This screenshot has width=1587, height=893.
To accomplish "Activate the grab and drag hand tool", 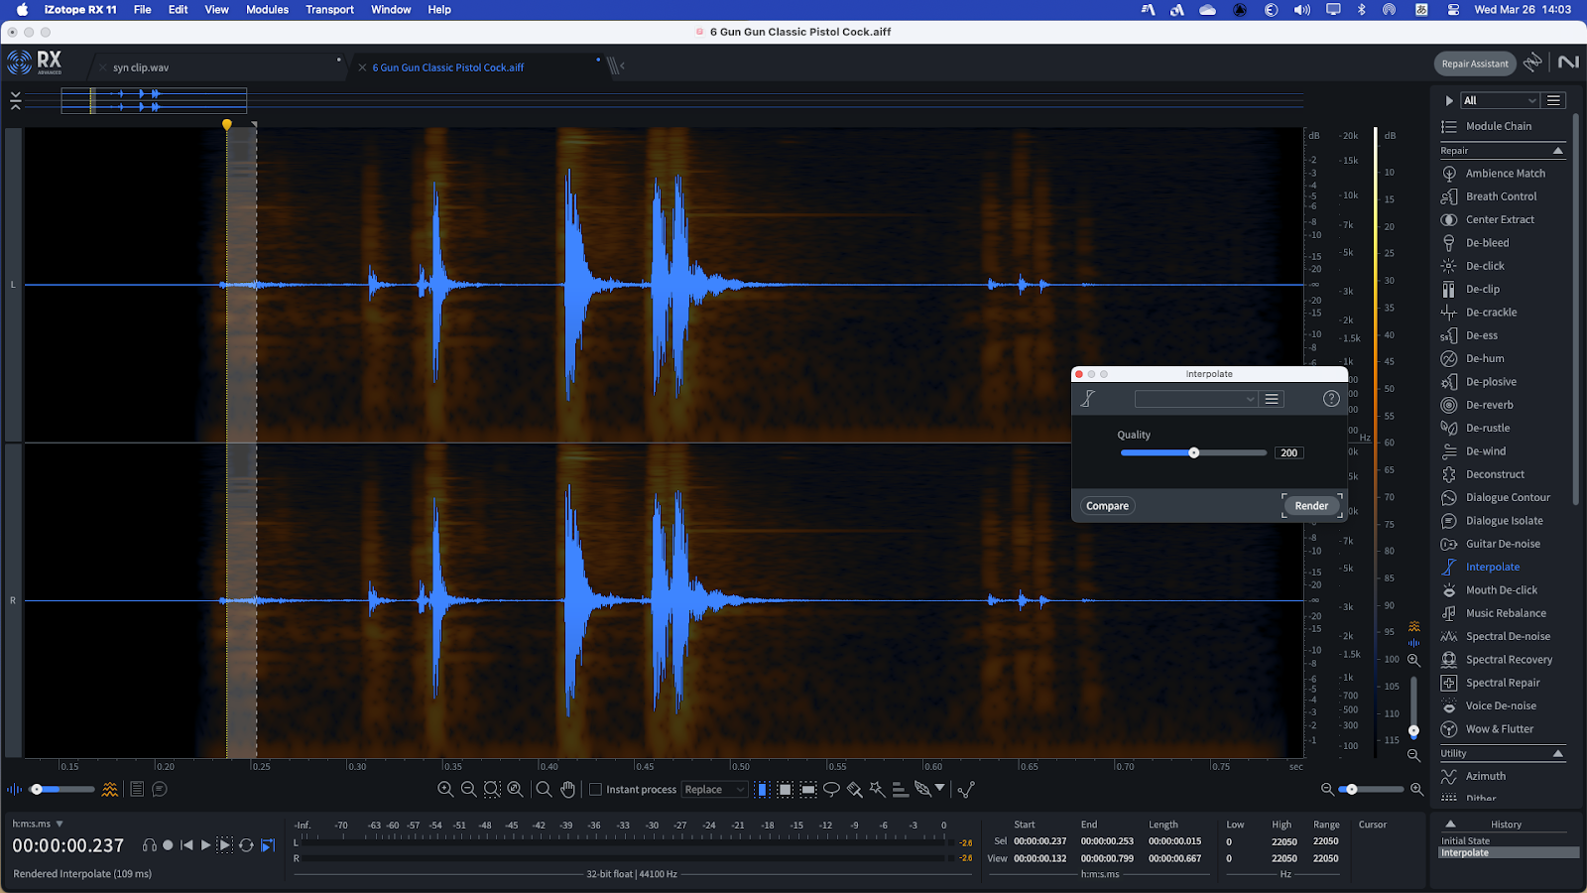I will pyautogui.click(x=567, y=790).
